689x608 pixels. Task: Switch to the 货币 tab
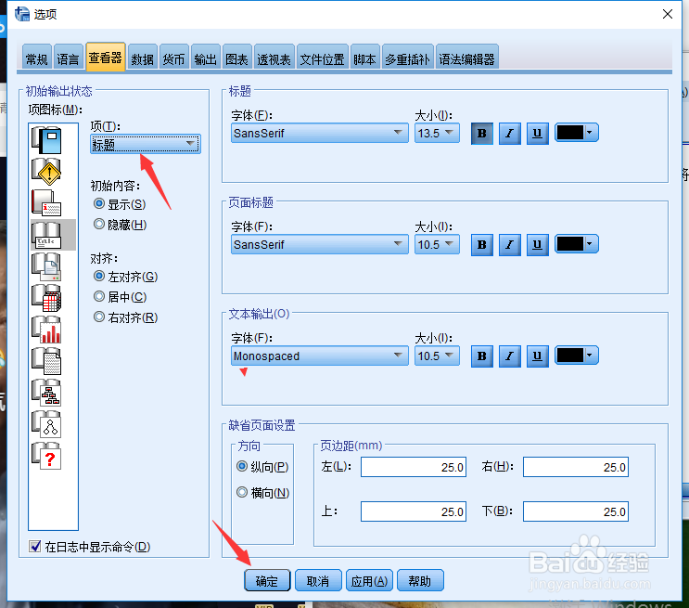click(174, 58)
